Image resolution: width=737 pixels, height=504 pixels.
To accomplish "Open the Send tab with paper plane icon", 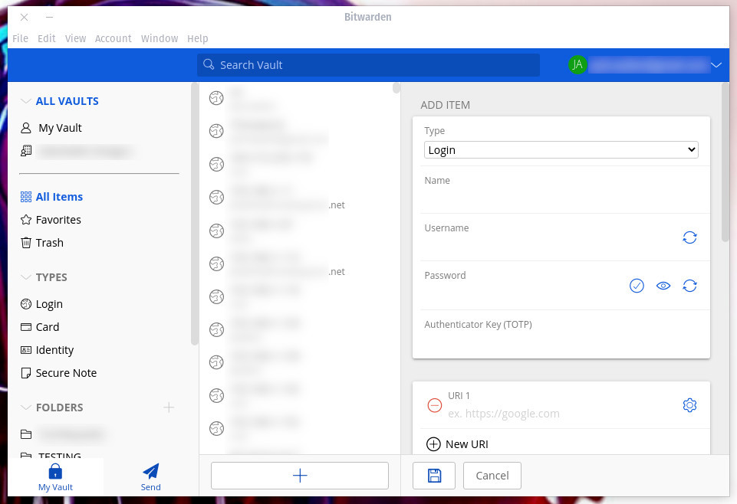I will (x=151, y=476).
